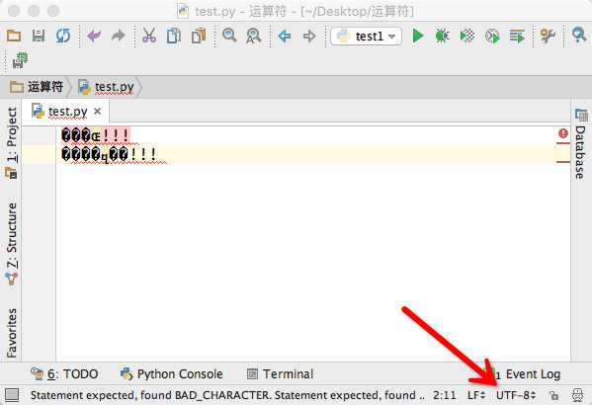Save all files with diskette icon
Image resolution: width=592 pixels, height=405 pixels.
click(x=39, y=36)
